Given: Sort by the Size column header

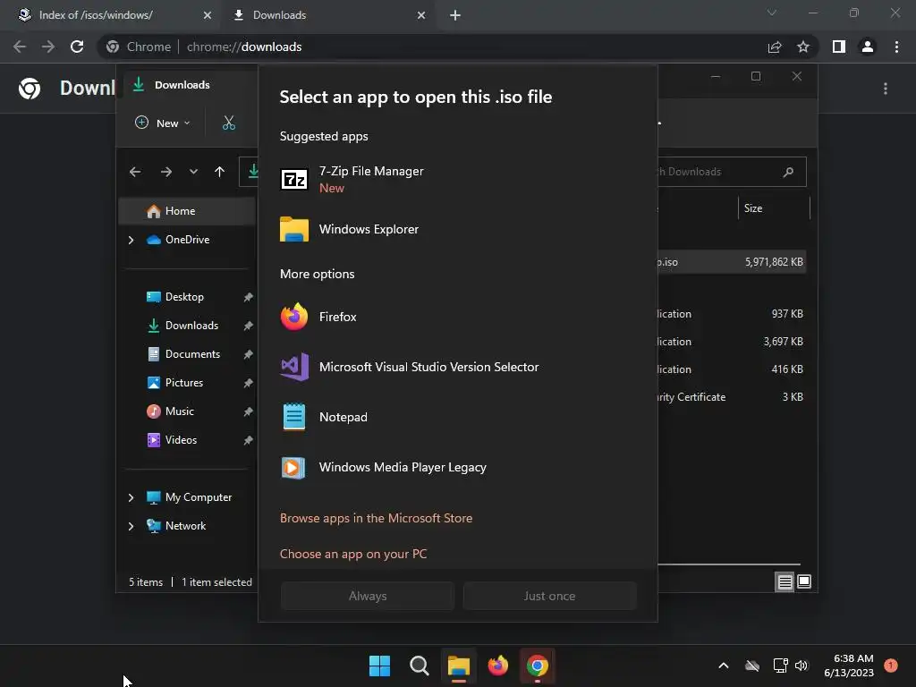Looking at the screenshot, I should (773, 208).
